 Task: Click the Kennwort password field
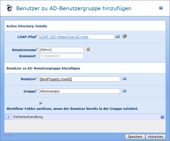pyautogui.click(x=61, y=56)
